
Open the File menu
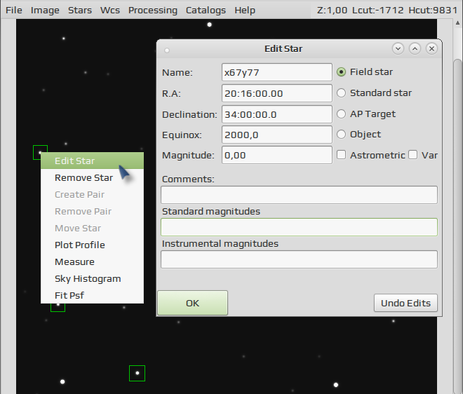coord(13,10)
